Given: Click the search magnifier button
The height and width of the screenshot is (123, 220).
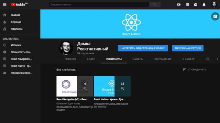Looking at the screenshot, I should (x=155, y=4).
